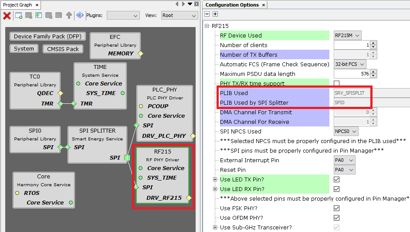Uncheck the Use FSK PHY checkbox

tap(336, 208)
